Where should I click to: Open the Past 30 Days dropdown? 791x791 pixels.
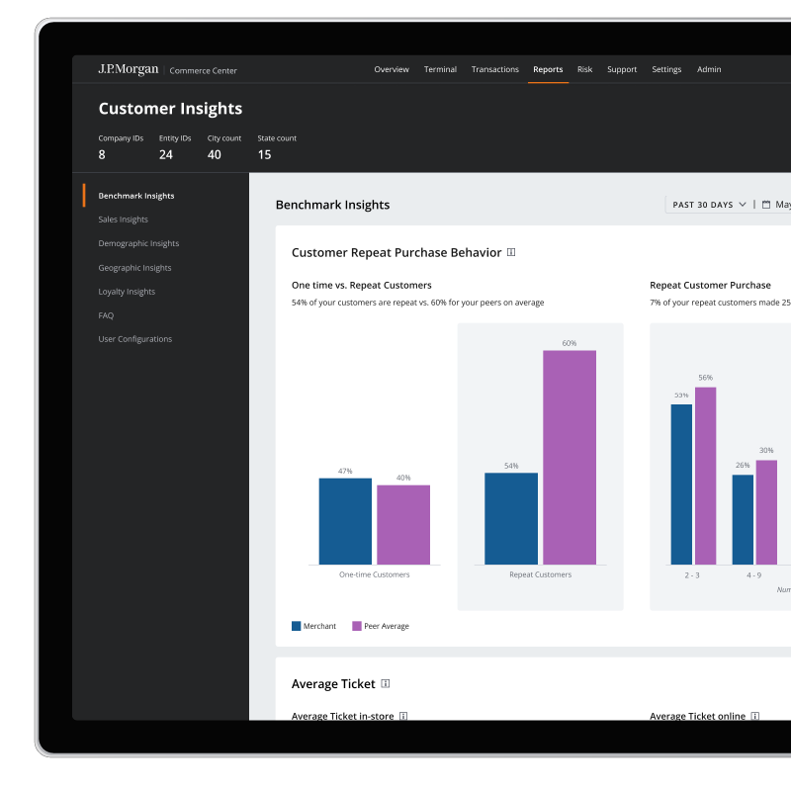coord(709,205)
